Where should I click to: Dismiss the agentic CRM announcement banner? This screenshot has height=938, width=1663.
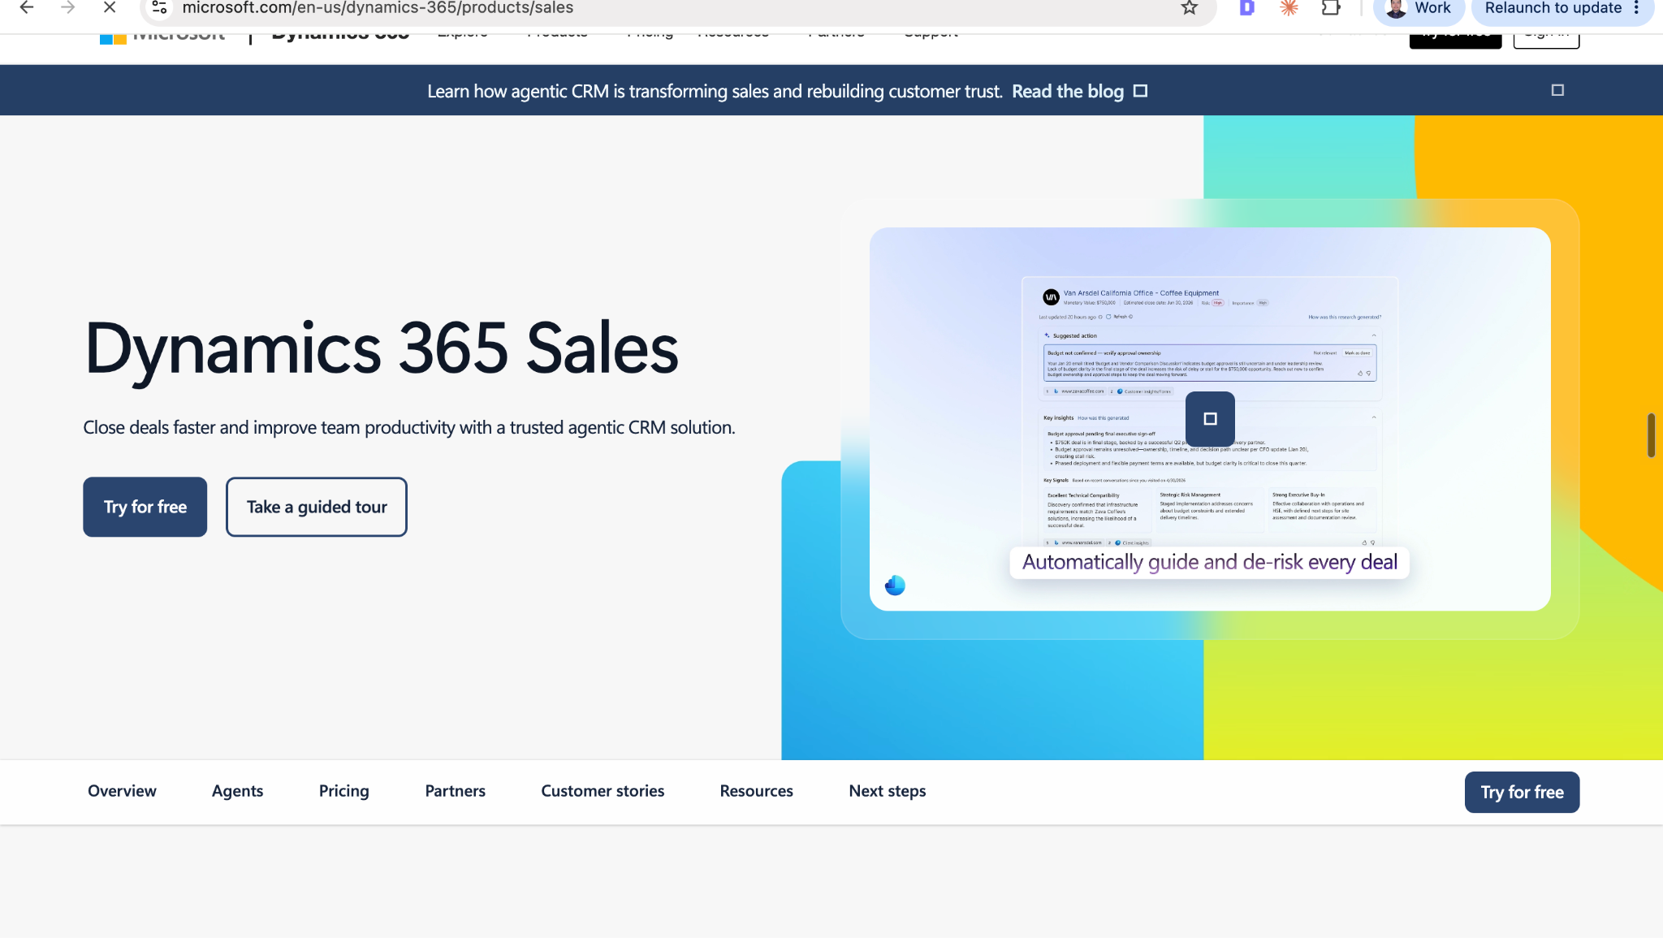click(x=1557, y=90)
